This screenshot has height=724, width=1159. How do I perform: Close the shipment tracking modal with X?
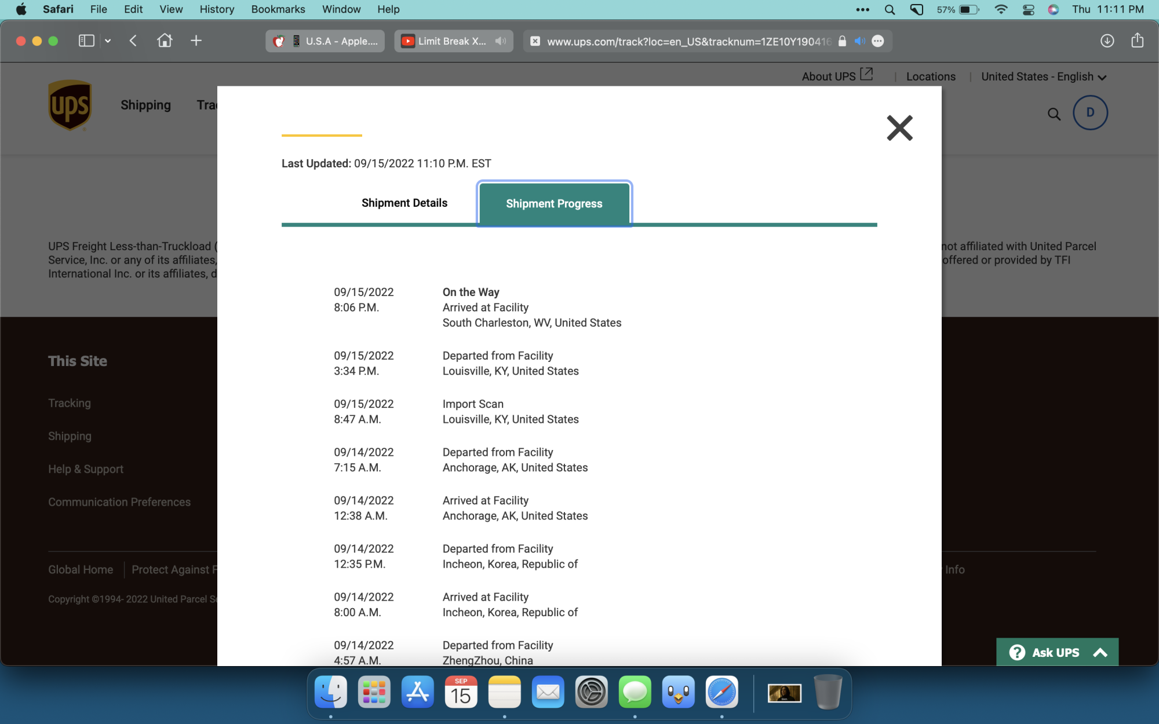(x=899, y=128)
